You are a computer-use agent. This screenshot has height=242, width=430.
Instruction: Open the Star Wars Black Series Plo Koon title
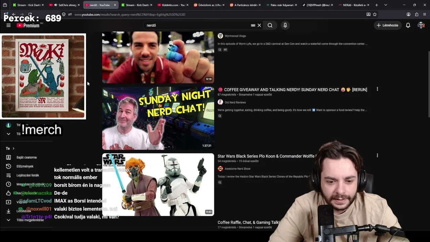[267, 156]
